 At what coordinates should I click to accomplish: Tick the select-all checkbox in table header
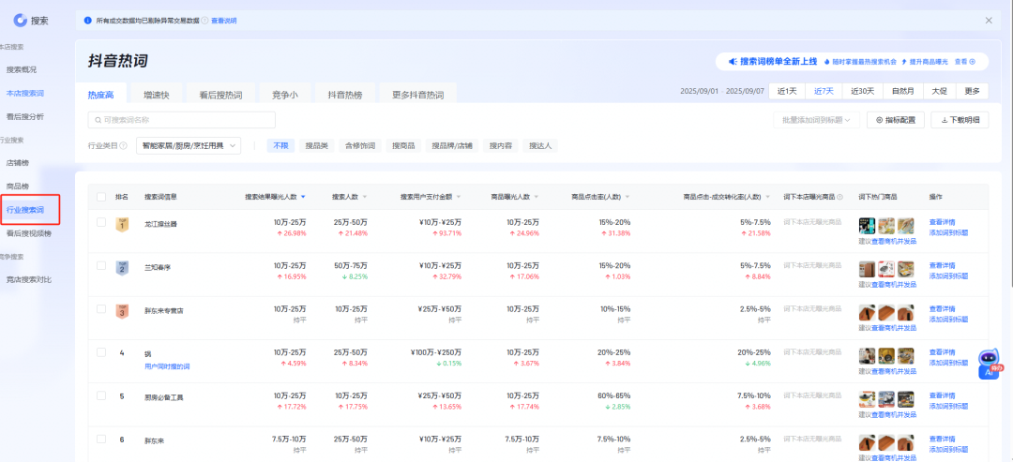pyautogui.click(x=100, y=197)
